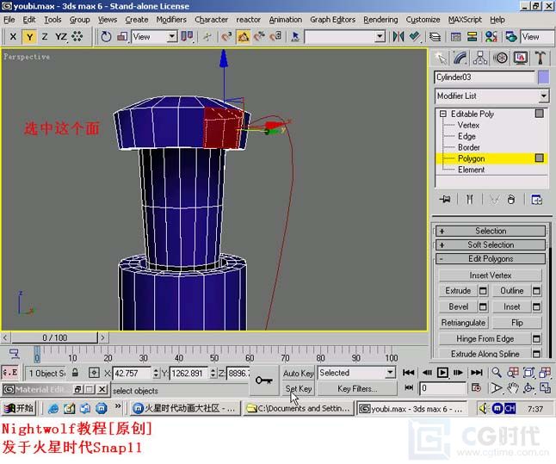This screenshot has height=464, width=556.
Task: Toggle 3D Snap
Action: [x=226, y=36]
